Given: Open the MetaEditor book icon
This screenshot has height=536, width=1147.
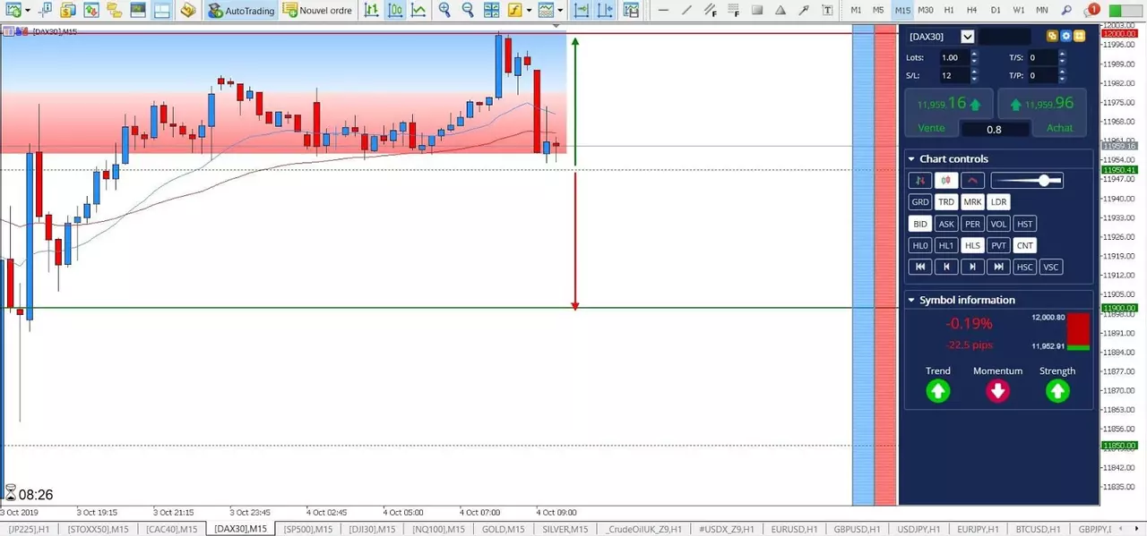Looking at the screenshot, I should point(187,10).
